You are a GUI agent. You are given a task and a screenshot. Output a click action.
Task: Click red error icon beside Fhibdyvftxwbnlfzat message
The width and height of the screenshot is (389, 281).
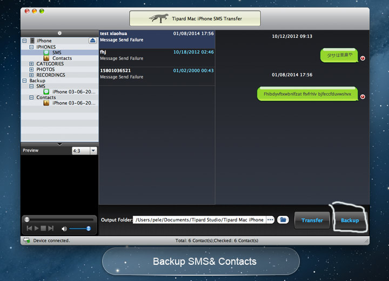coord(363,97)
